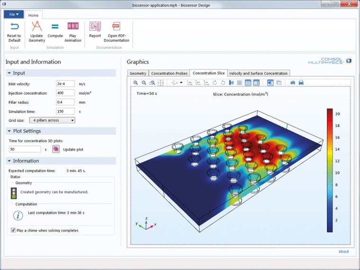Click the Inlet velocity input field
The width and height of the screenshot is (360, 270).
pos(65,84)
